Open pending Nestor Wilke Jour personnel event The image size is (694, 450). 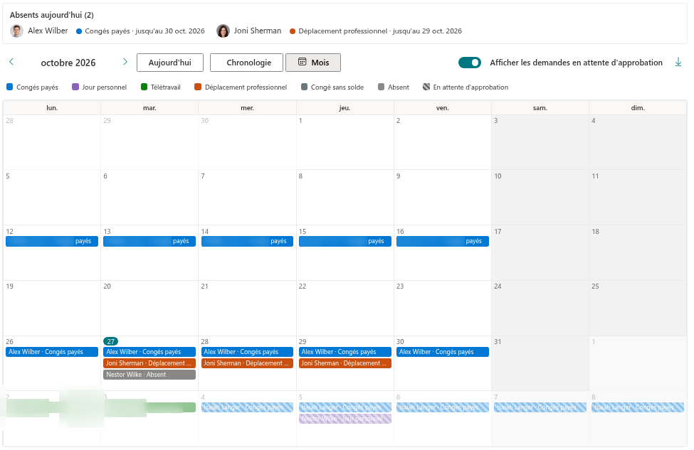tap(345, 419)
